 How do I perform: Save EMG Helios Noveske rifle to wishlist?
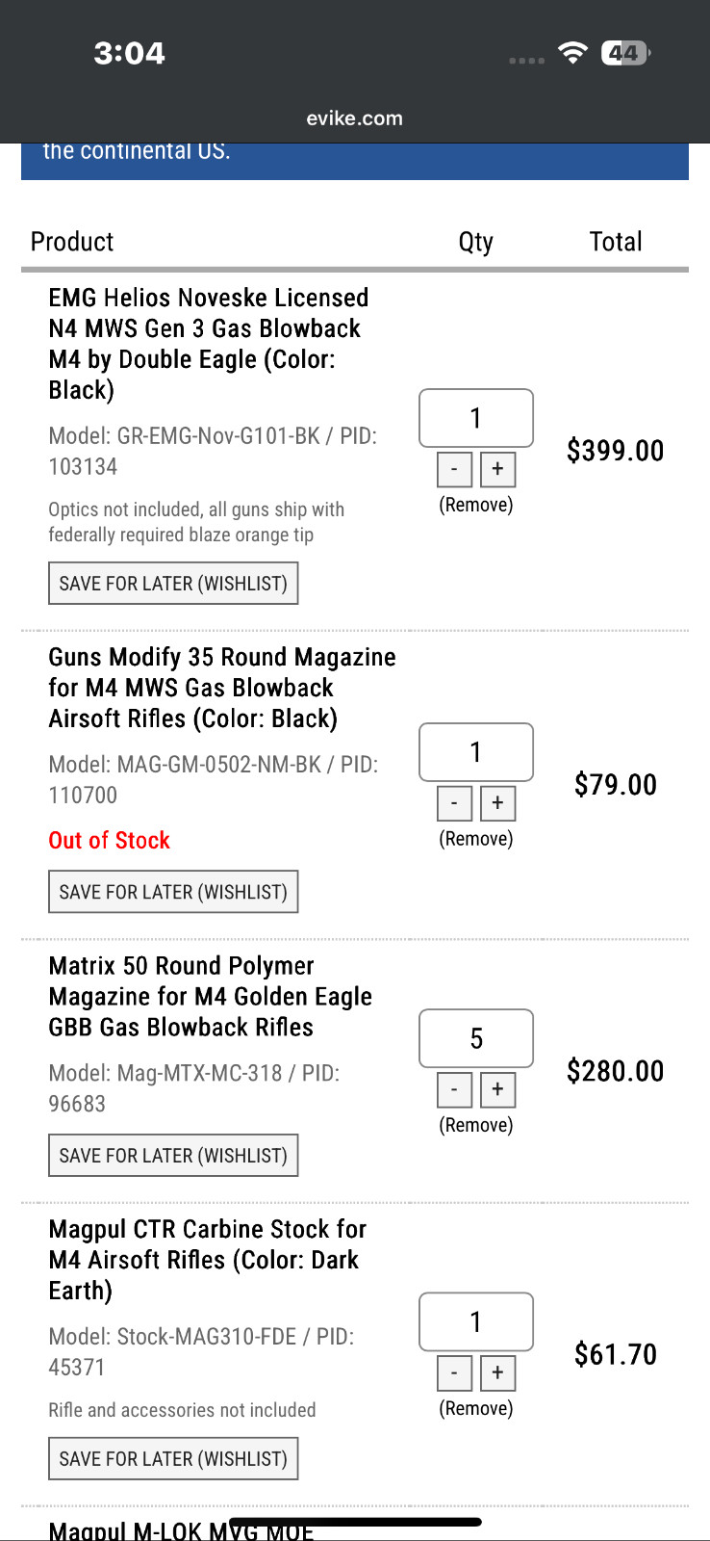(173, 584)
